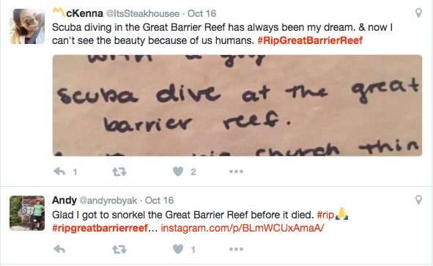Screen dimensions: 433x266
Task: Visit @ItsSteakhousee profile handle
Action: (143, 13)
